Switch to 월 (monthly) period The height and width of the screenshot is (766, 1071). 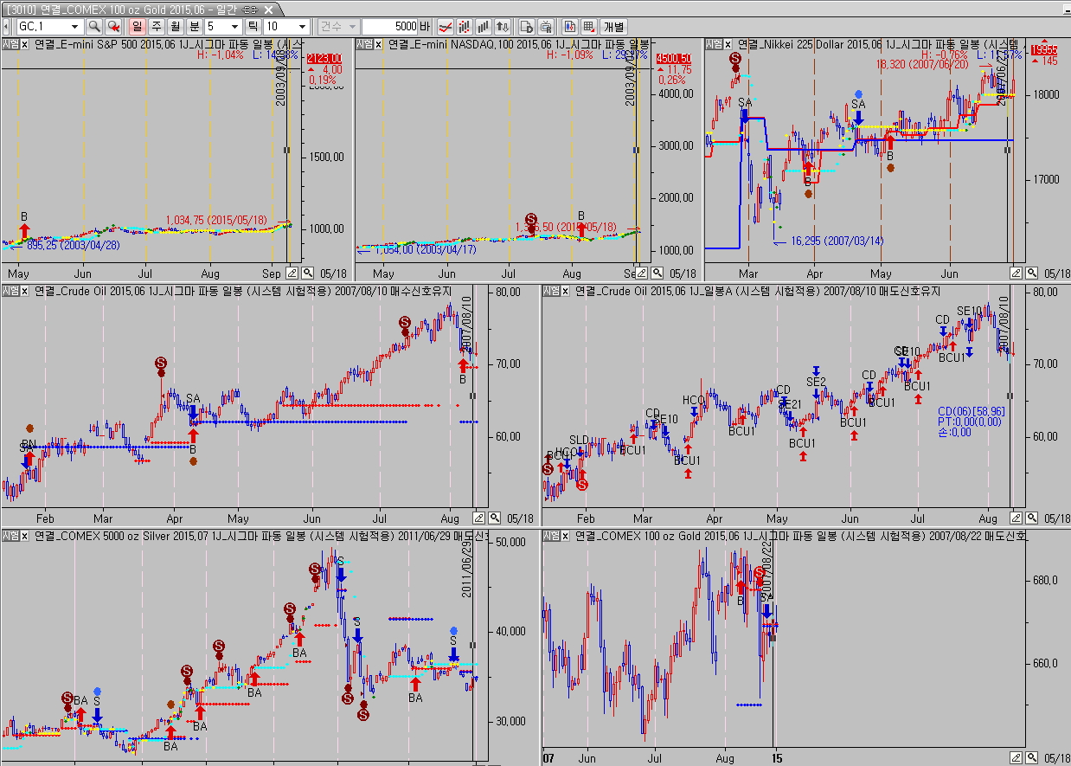tap(176, 27)
